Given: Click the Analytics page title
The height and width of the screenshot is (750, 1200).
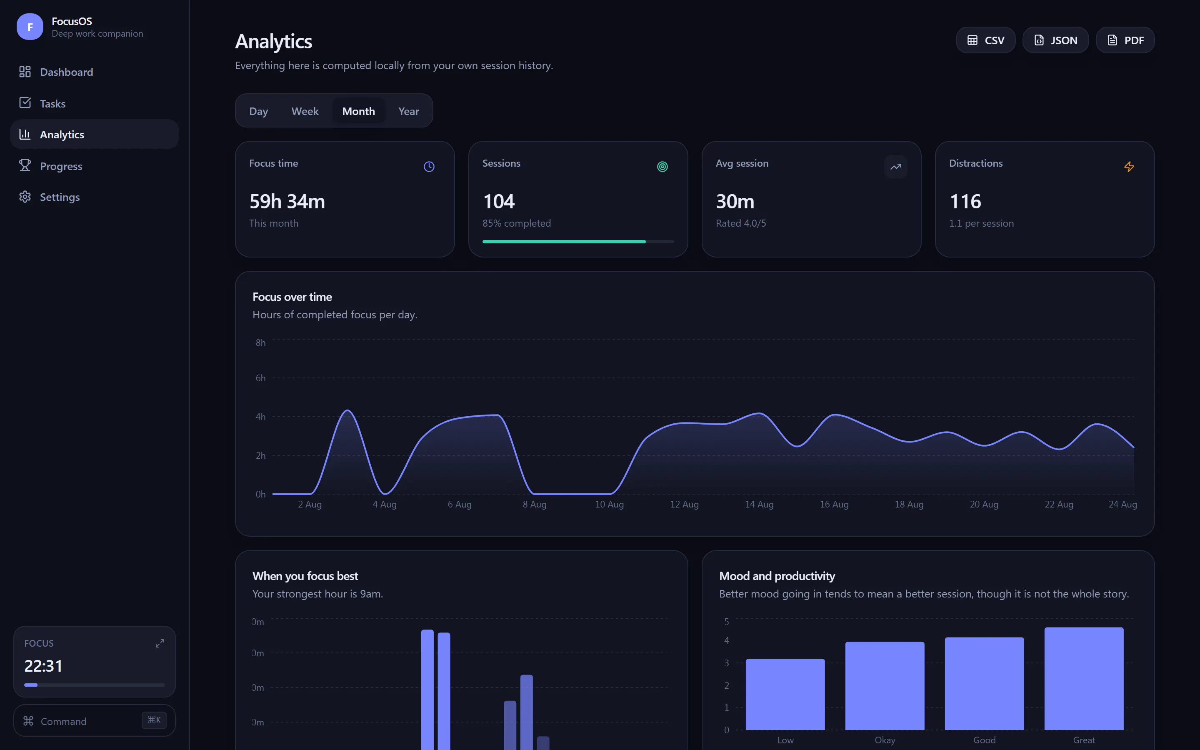Looking at the screenshot, I should (274, 41).
